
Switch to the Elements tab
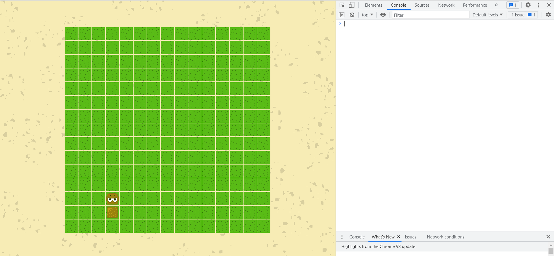(373, 5)
